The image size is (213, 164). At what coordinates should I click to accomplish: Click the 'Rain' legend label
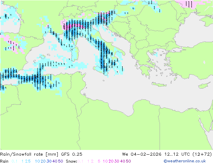pyautogui.click(x=4, y=161)
